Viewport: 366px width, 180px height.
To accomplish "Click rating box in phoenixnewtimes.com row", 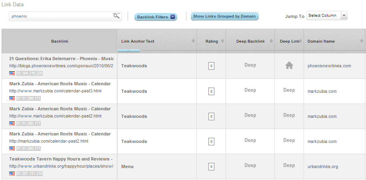I will click(x=211, y=66).
